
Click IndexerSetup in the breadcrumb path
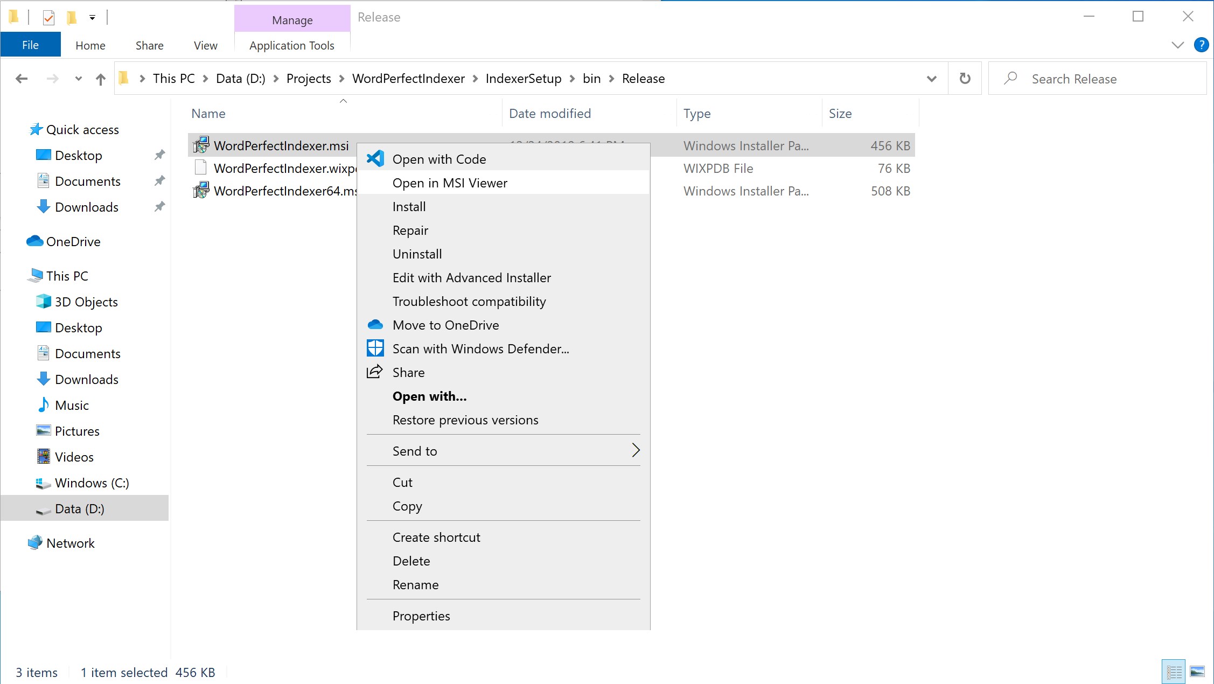tap(523, 79)
